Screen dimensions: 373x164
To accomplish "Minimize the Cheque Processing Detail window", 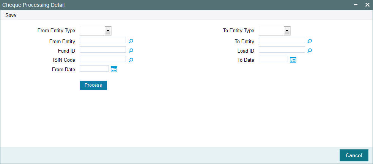I will click(356, 5).
